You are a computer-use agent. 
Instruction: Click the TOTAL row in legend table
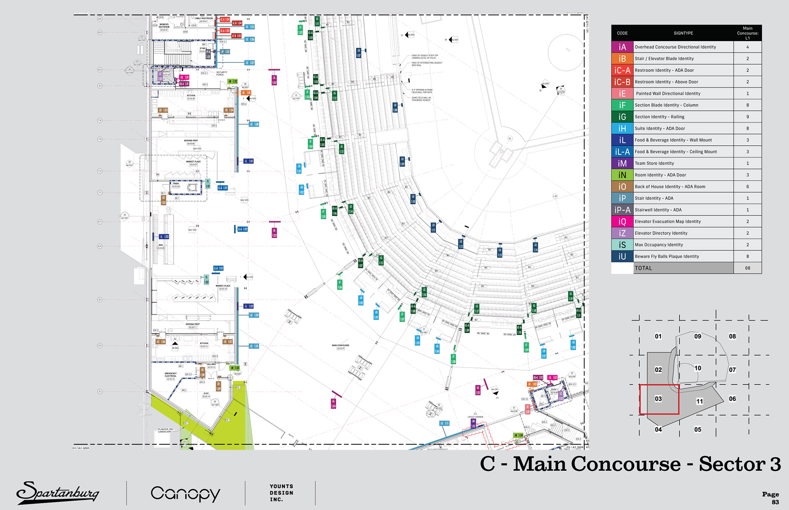(x=683, y=268)
